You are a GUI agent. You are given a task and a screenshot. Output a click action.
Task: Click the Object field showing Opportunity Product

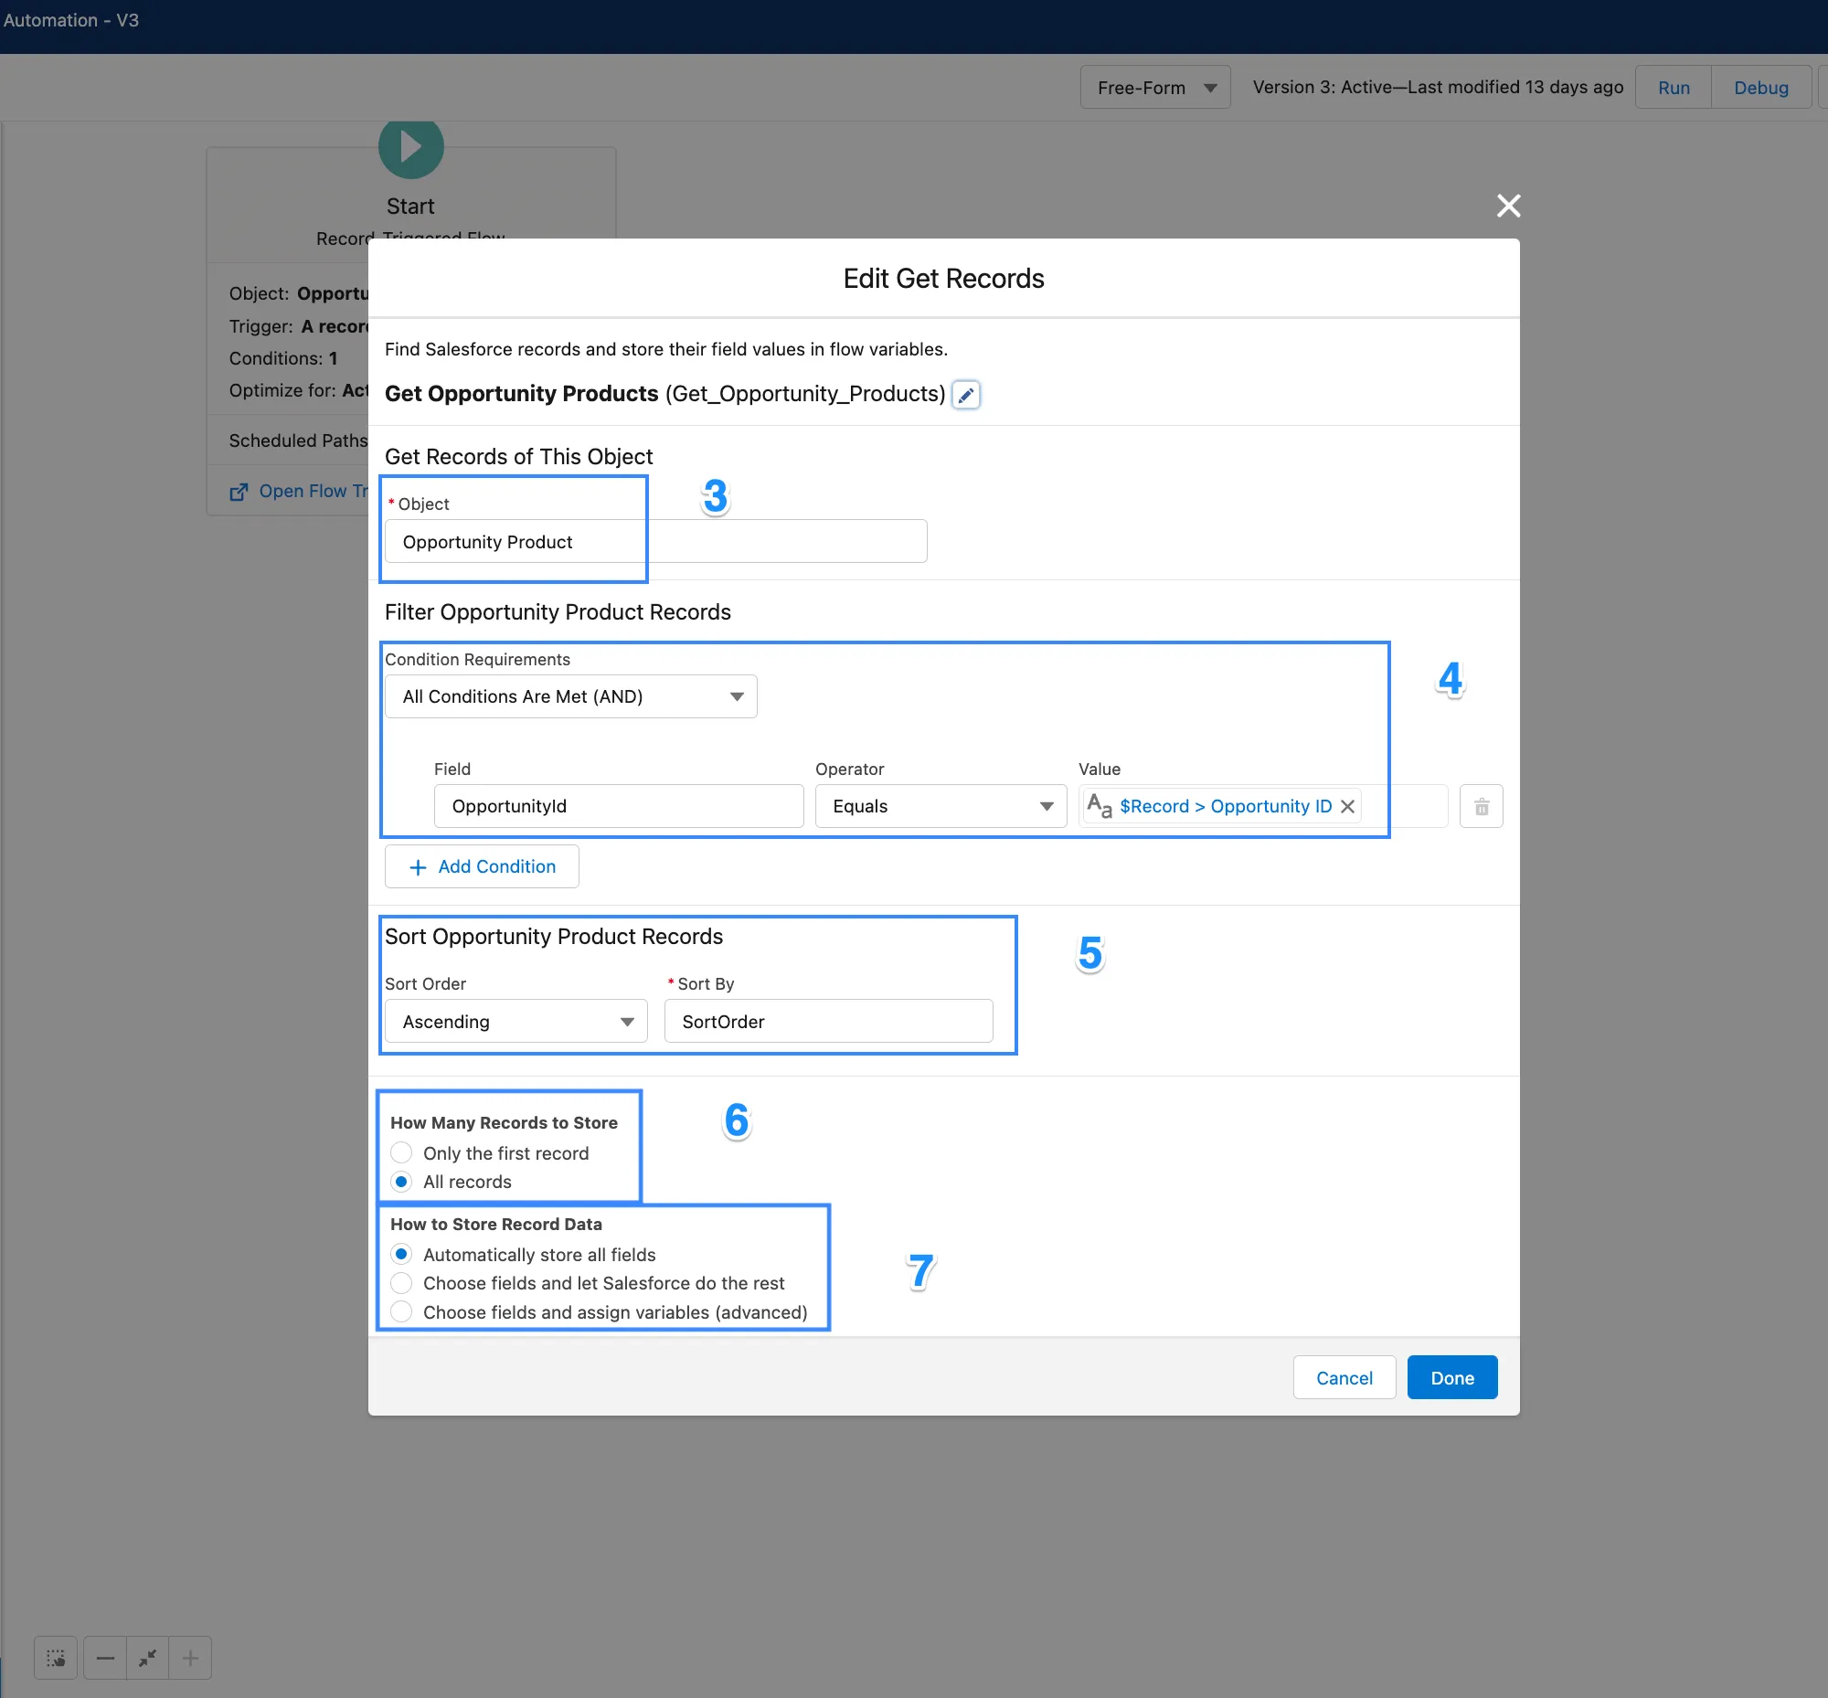655,542
